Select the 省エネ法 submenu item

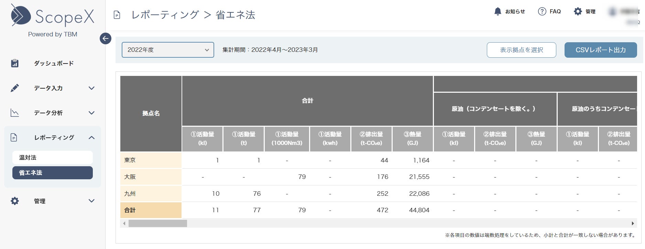pyautogui.click(x=53, y=173)
